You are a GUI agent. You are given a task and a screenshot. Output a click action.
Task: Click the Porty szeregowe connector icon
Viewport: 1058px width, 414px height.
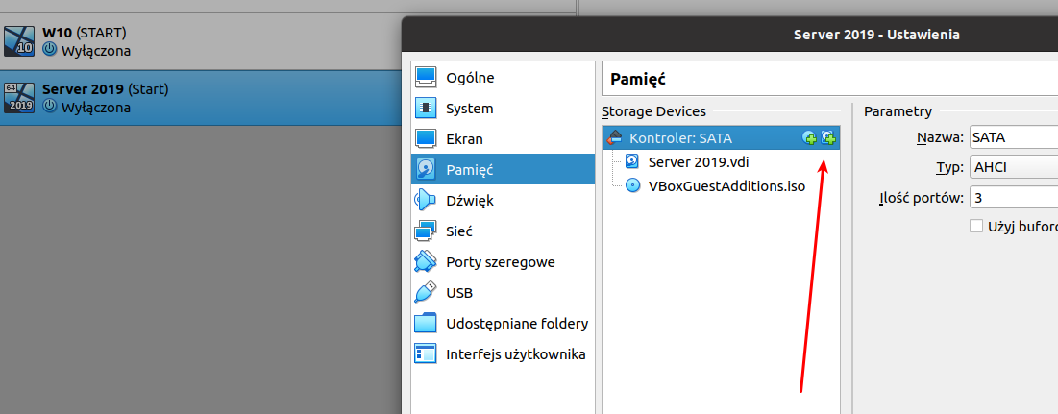[426, 261]
